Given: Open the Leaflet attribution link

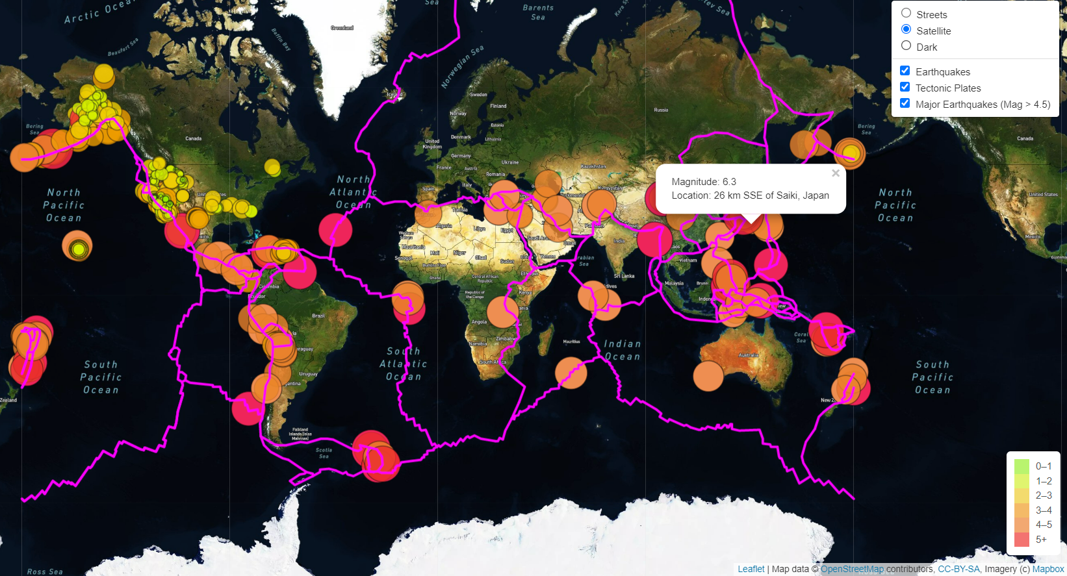Looking at the screenshot, I should tap(751, 569).
